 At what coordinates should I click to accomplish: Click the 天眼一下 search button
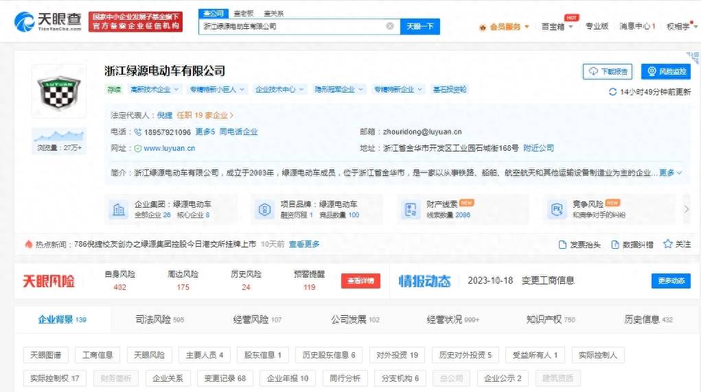(x=420, y=26)
